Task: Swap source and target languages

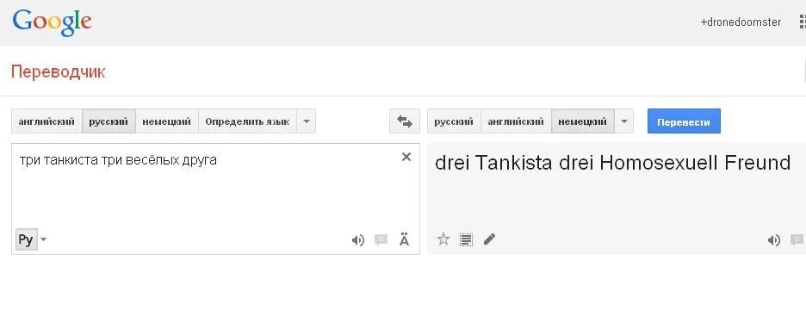Action: click(405, 121)
